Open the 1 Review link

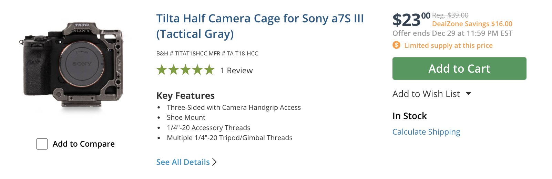tap(236, 71)
